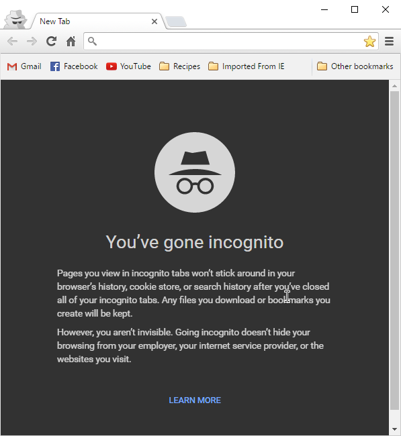Click the scrollbar up arrow
401x436 pixels.
pos(394,86)
